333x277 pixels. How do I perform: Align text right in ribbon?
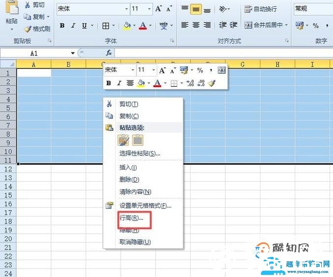[x=207, y=25]
